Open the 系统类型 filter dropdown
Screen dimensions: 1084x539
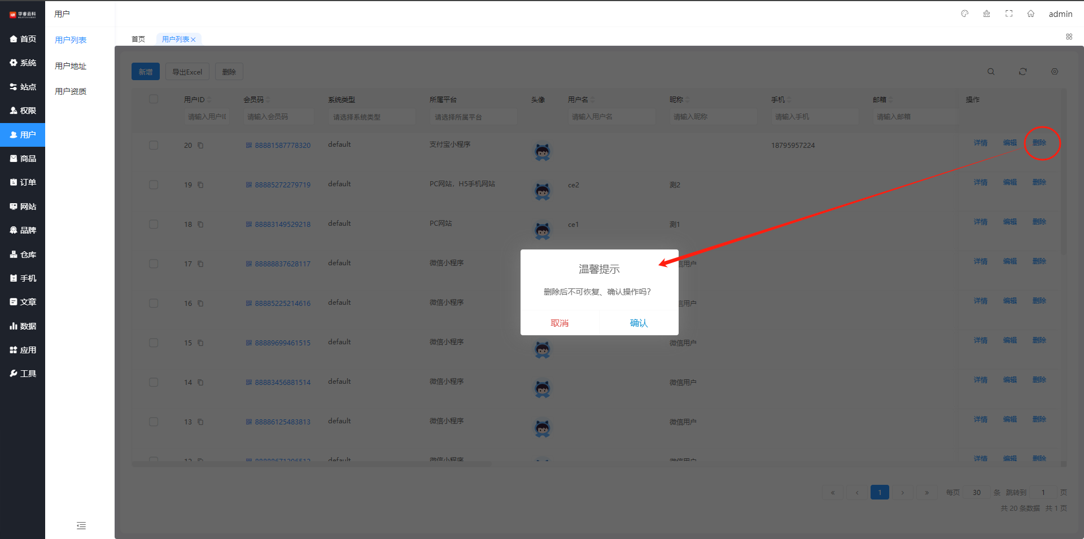(371, 117)
